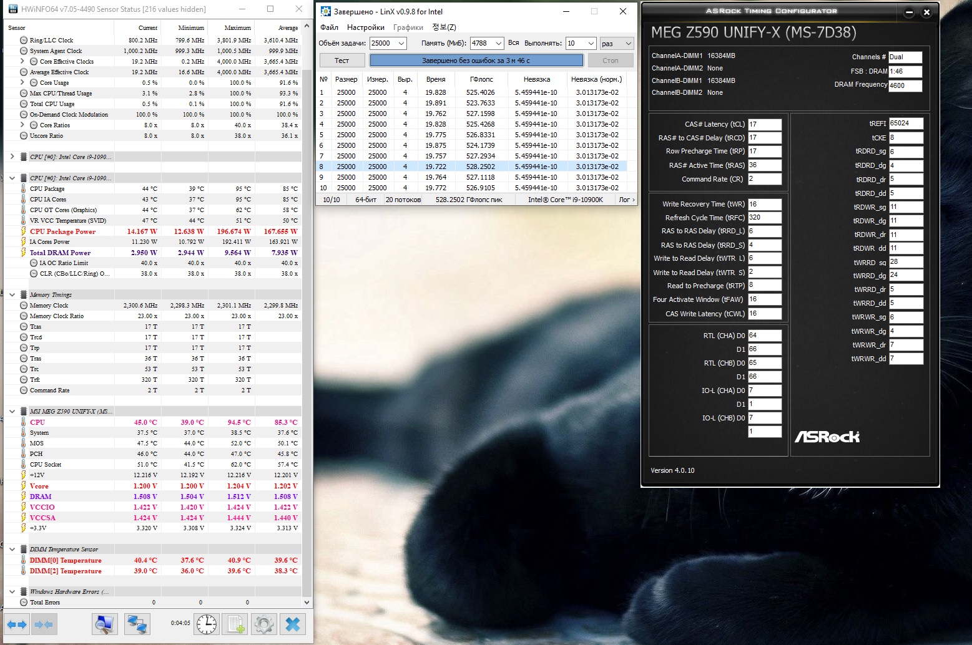Select the Uncore Ratio sensor row
This screenshot has height=645, width=972.
pyautogui.click(x=153, y=135)
